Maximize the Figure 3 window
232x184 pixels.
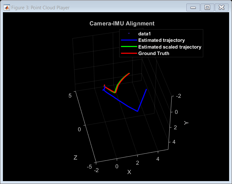click(207, 7)
